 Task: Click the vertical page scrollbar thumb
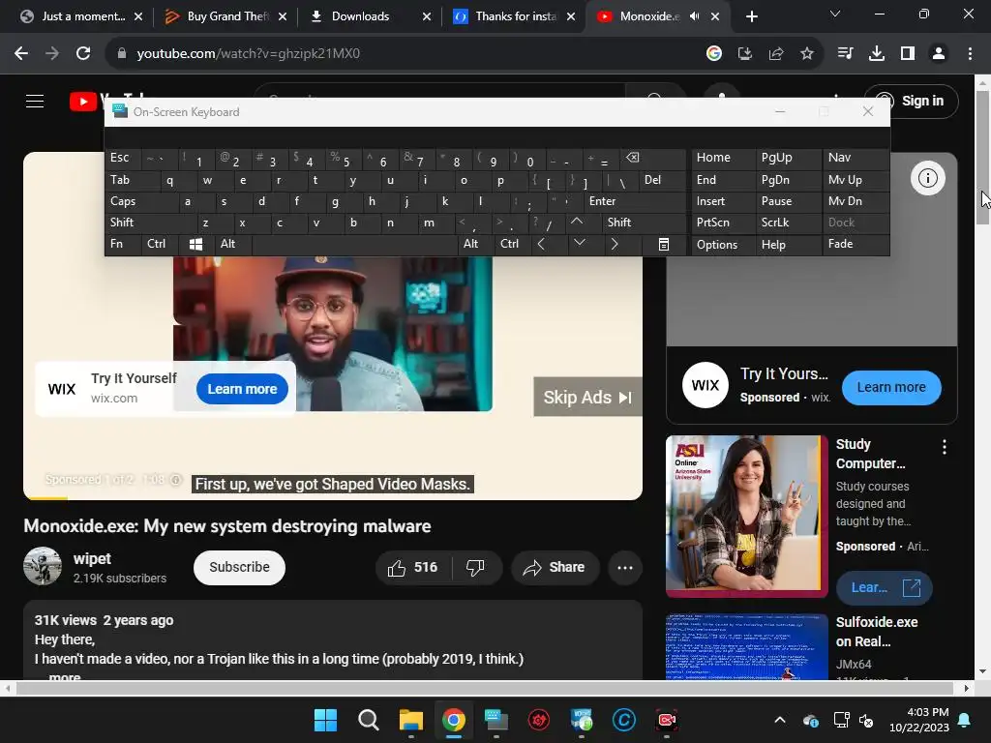(x=983, y=157)
